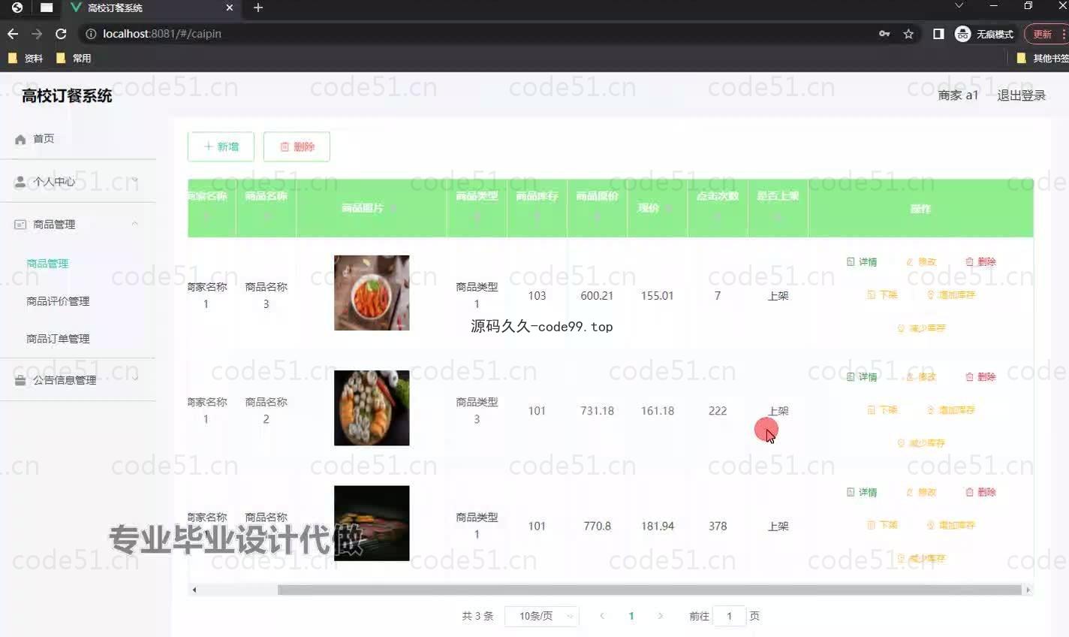Sort by the 商品库存 column header
The image size is (1069, 637).
coord(537,207)
